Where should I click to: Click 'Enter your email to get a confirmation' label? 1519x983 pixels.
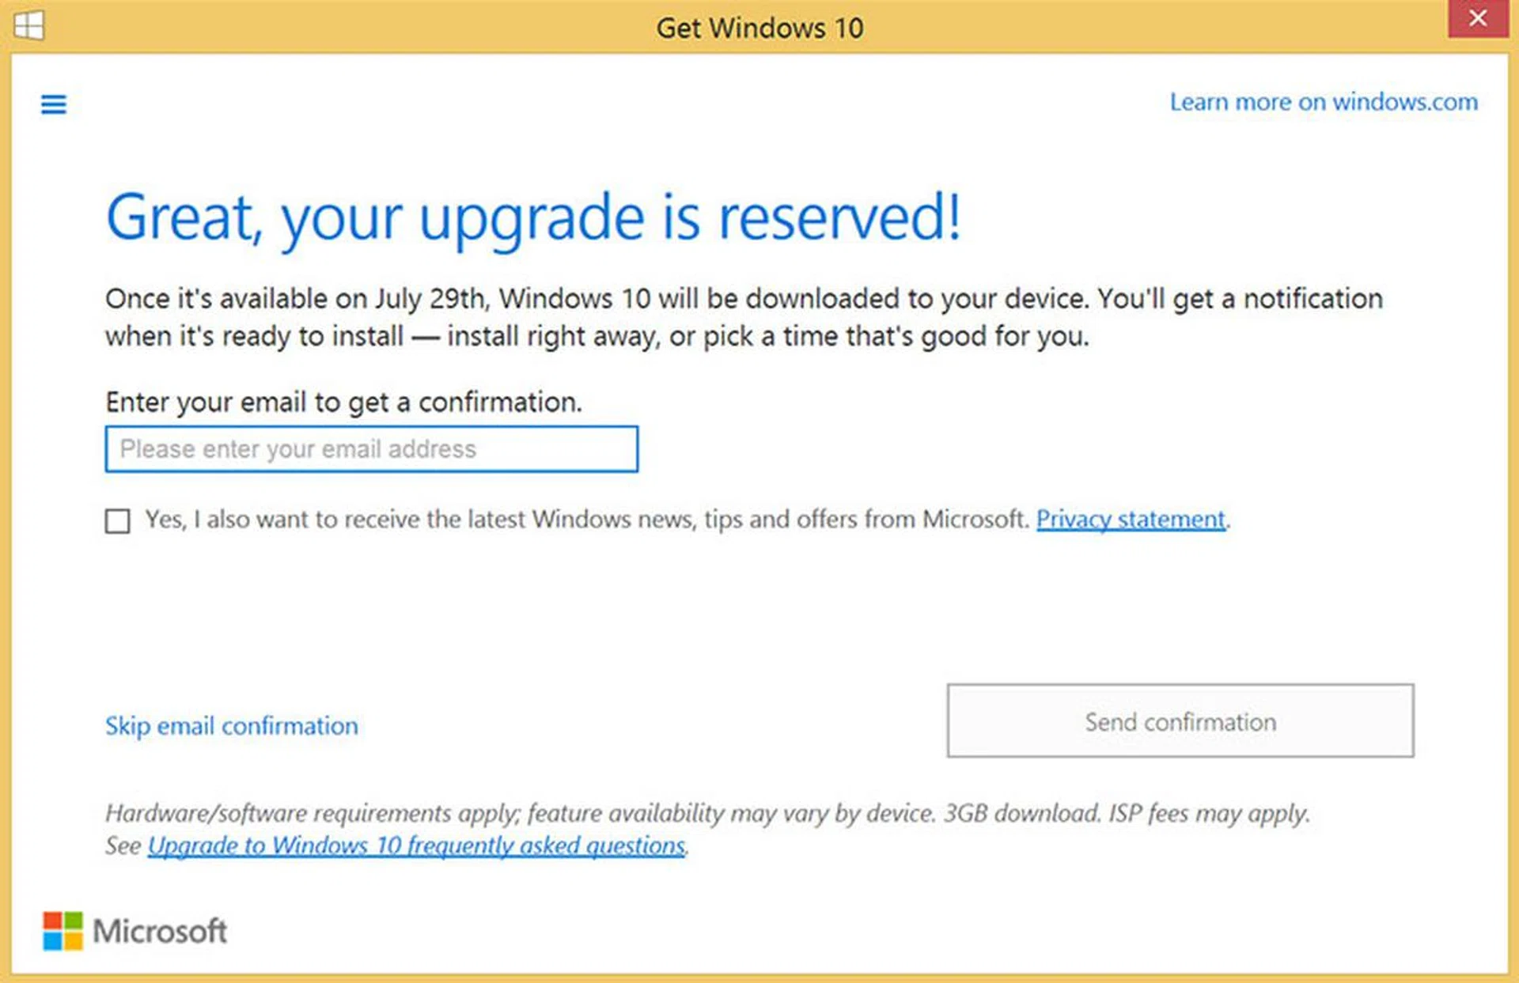(x=343, y=403)
